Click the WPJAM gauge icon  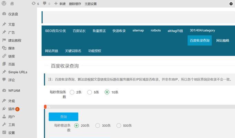pyautogui.click(x=4, y=90)
